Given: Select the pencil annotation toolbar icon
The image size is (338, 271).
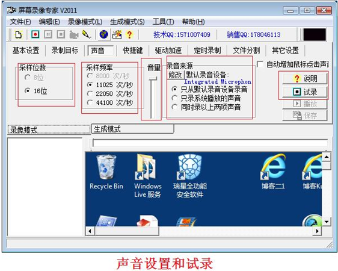Looking at the screenshot, I should [87, 34].
